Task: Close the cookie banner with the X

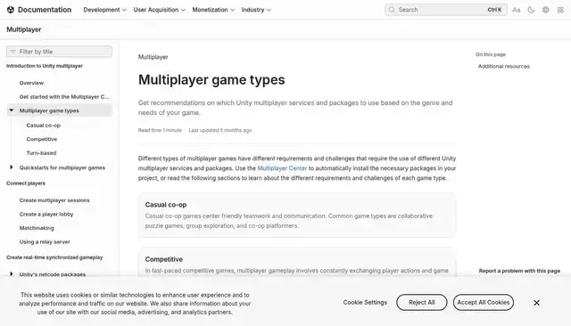Action: click(536, 302)
